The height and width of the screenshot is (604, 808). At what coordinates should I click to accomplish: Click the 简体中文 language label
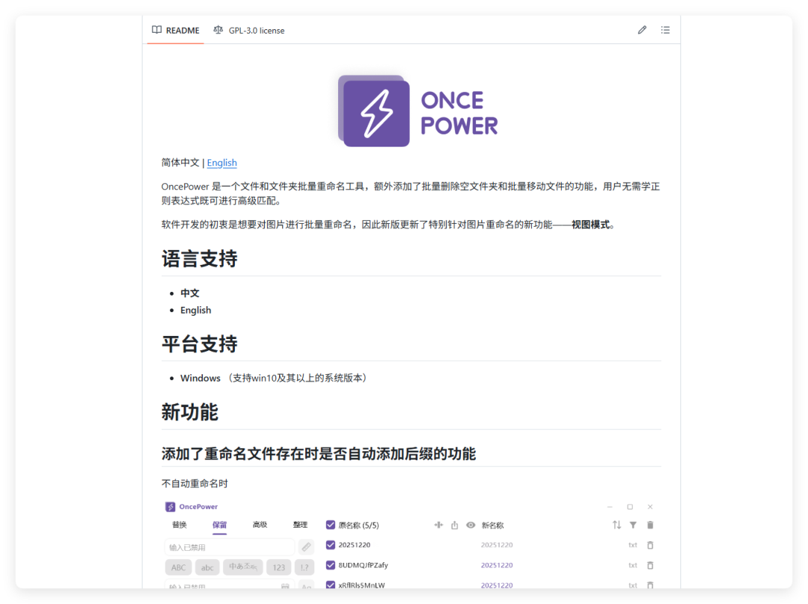click(180, 163)
